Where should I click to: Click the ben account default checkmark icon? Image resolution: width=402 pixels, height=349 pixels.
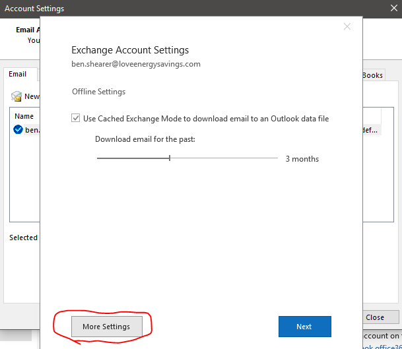click(x=18, y=129)
